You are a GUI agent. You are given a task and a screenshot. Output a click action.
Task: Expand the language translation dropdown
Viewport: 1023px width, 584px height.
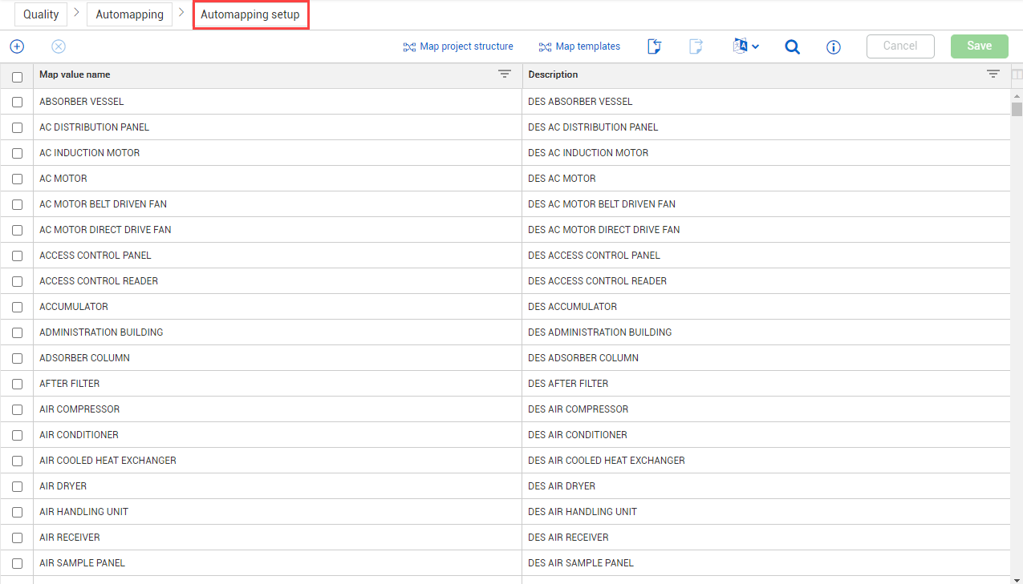pos(745,46)
